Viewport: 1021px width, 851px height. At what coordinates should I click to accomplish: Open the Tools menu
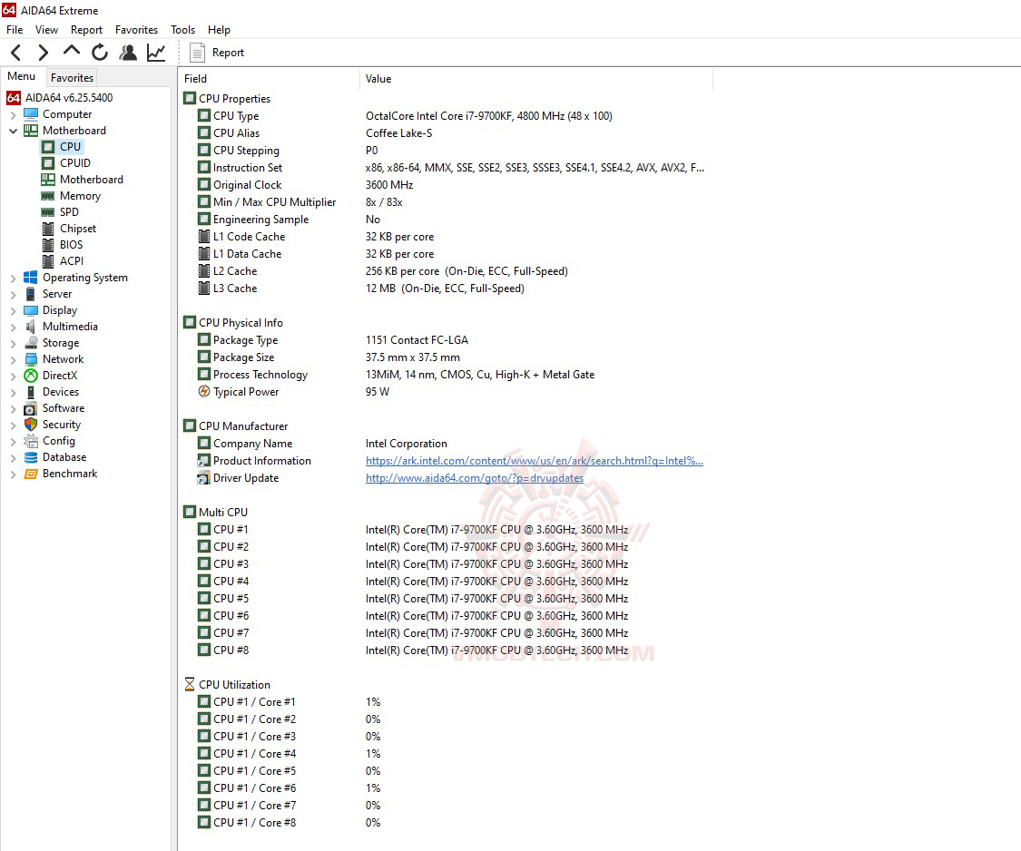(x=183, y=29)
